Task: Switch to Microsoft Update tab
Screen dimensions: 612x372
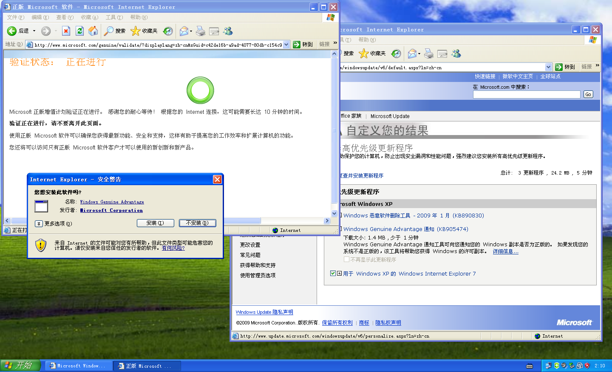Action: [x=390, y=116]
